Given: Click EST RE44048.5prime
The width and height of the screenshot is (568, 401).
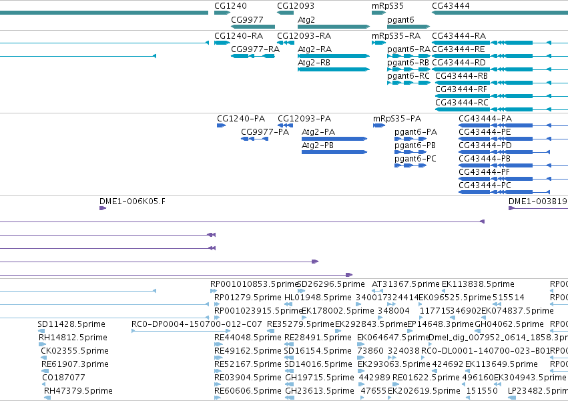Looking at the screenshot, I should pyautogui.click(x=248, y=338).
